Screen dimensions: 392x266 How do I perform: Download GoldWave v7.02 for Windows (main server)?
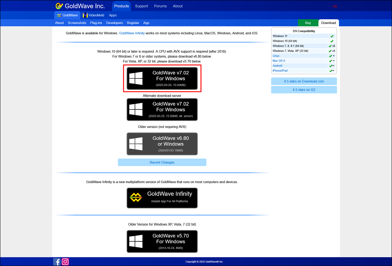pyautogui.click(x=162, y=78)
